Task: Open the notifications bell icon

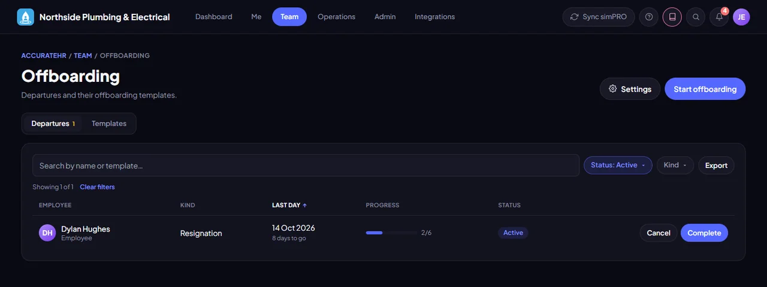Action: (x=719, y=17)
